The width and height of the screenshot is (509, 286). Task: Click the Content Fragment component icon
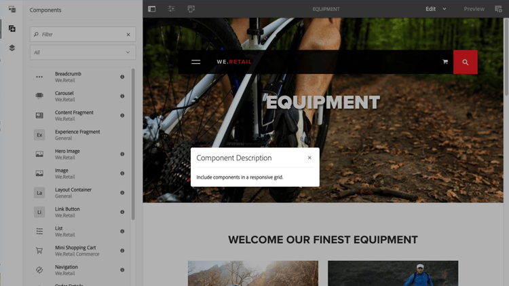pos(39,115)
